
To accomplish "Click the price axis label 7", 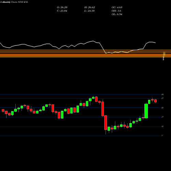I will coord(162,136).
